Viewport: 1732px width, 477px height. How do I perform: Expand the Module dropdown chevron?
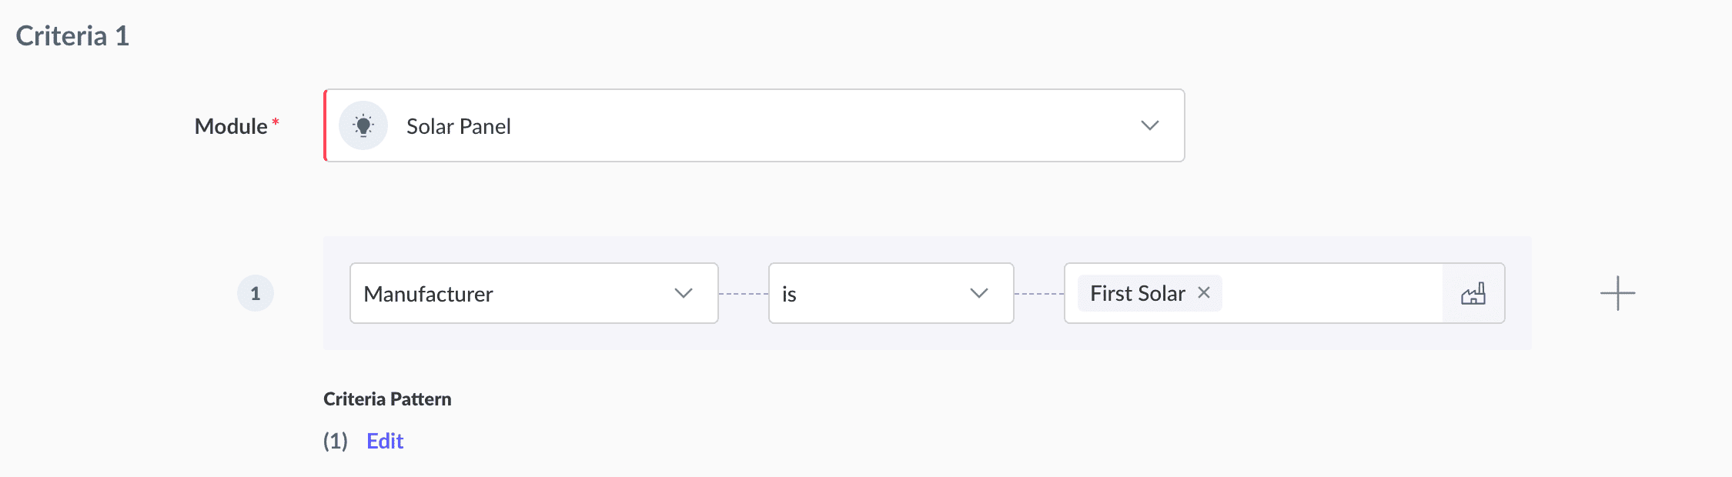tap(1149, 125)
